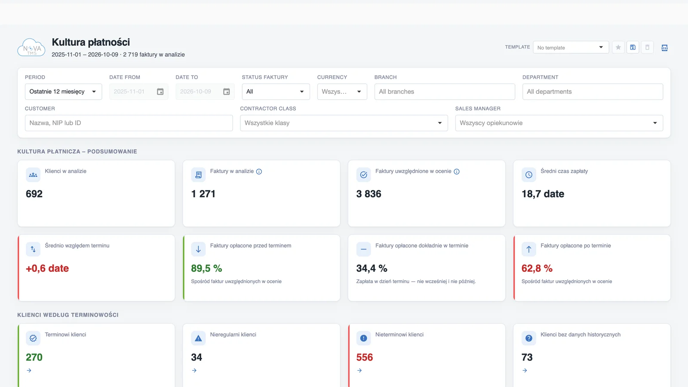
Task: Click the +0,6 date value
Action: click(47, 268)
